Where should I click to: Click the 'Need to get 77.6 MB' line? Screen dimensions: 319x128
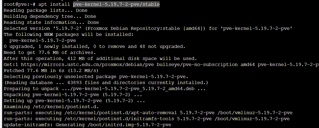tap(50, 52)
